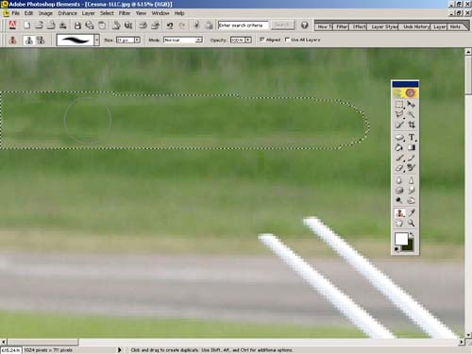Open the Enhance menu
This screenshot has height=354, width=472.
click(67, 13)
